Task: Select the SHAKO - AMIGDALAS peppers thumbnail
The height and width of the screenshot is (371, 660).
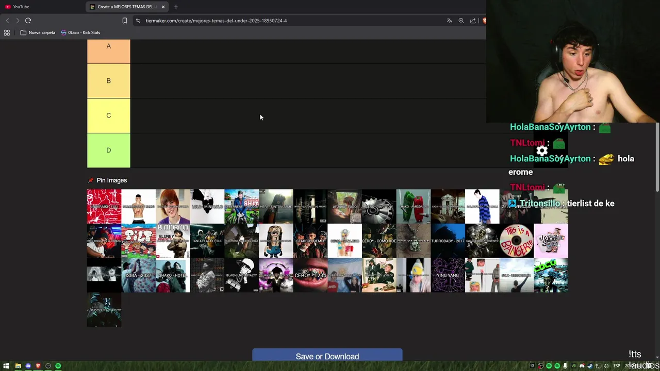Action: click(414, 206)
